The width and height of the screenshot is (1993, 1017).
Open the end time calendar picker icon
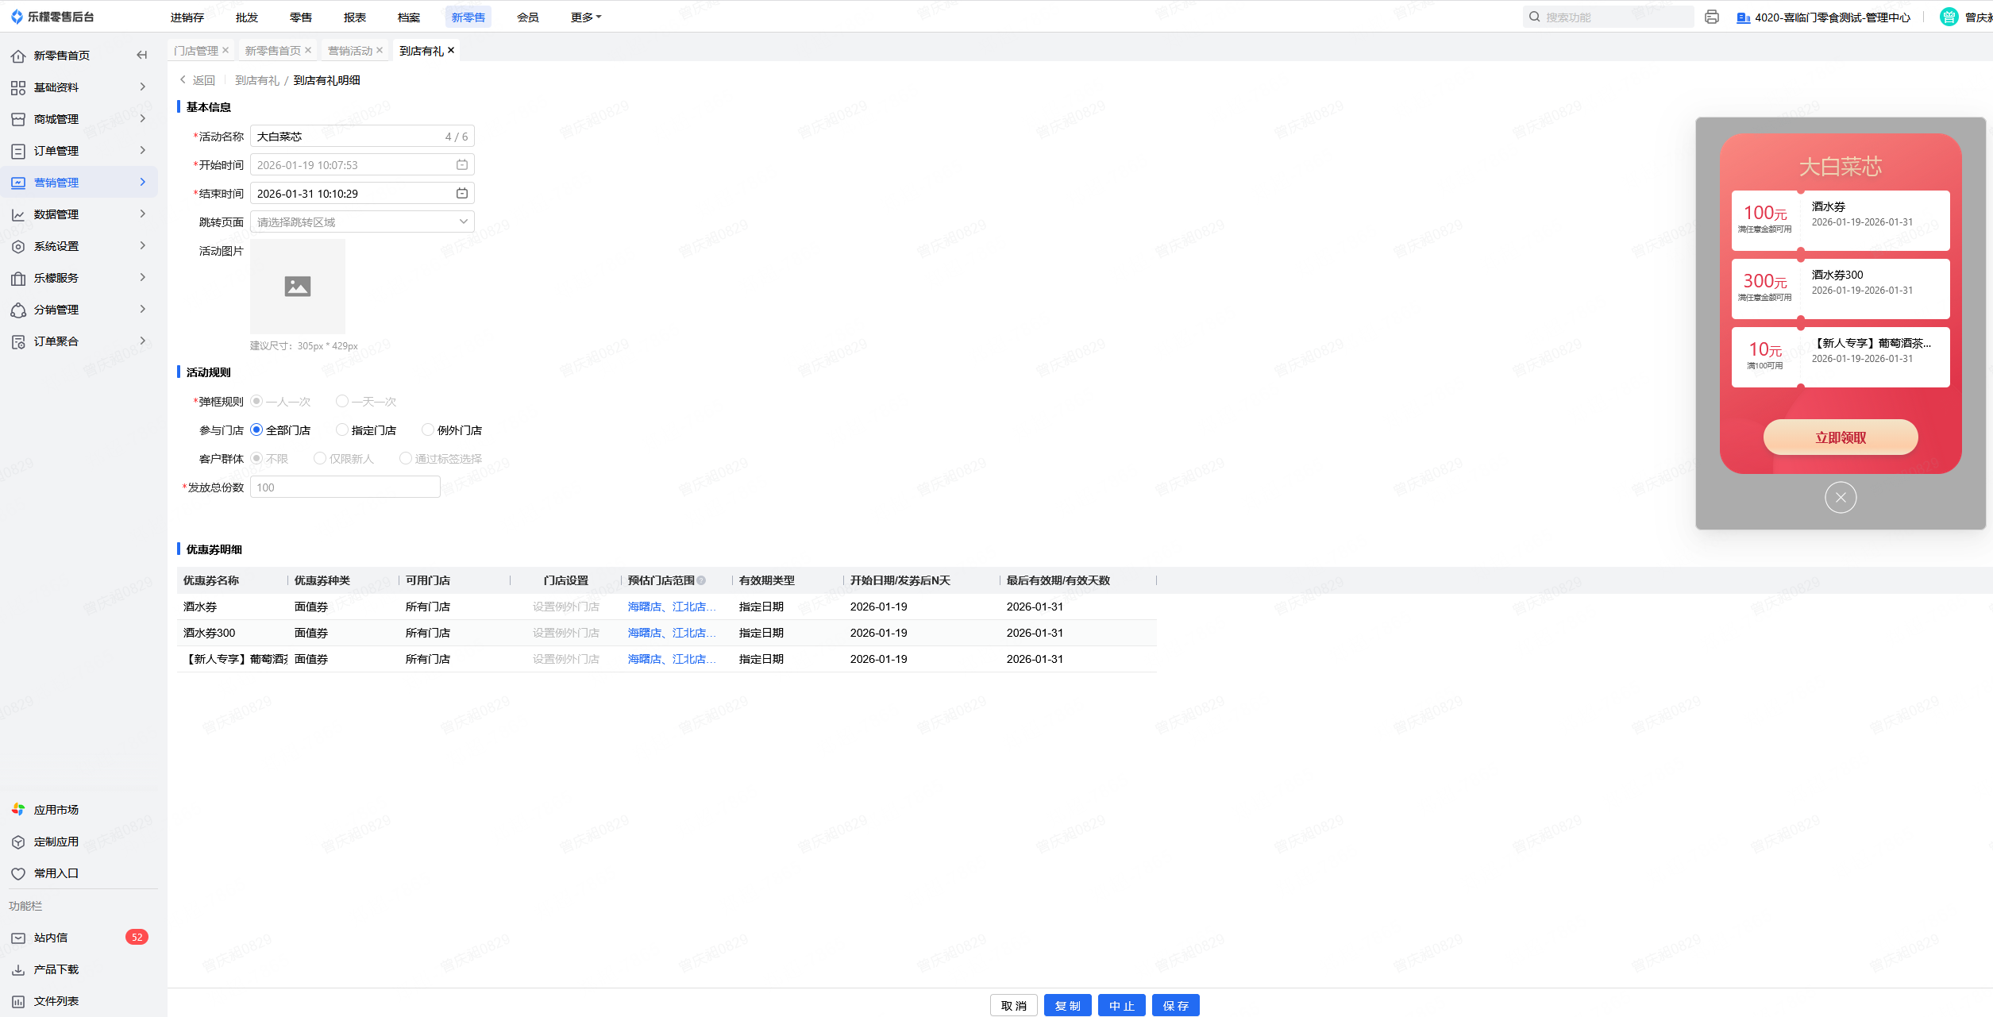[x=462, y=193]
